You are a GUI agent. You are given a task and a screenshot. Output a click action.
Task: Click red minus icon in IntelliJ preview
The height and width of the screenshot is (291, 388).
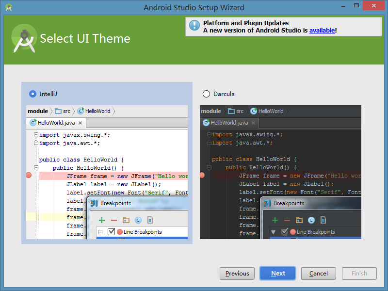click(x=114, y=220)
